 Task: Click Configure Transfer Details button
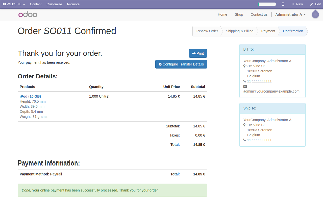click(x=181, y=64)
